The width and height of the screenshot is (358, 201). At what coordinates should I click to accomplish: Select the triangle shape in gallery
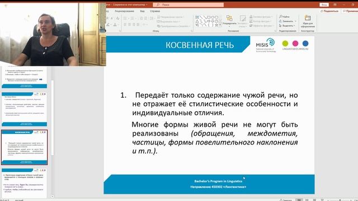pyautogui.click(x=197, y=21)
